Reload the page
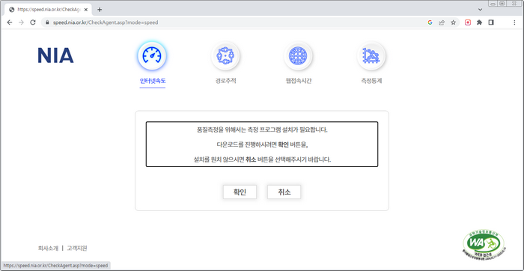524x271 pixels. click(x=33, y=22)
